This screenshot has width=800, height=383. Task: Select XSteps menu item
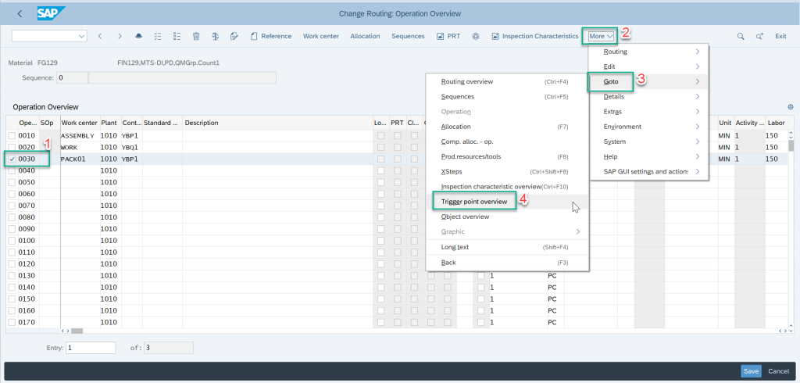pyautogui.click(x=508, y=172)
